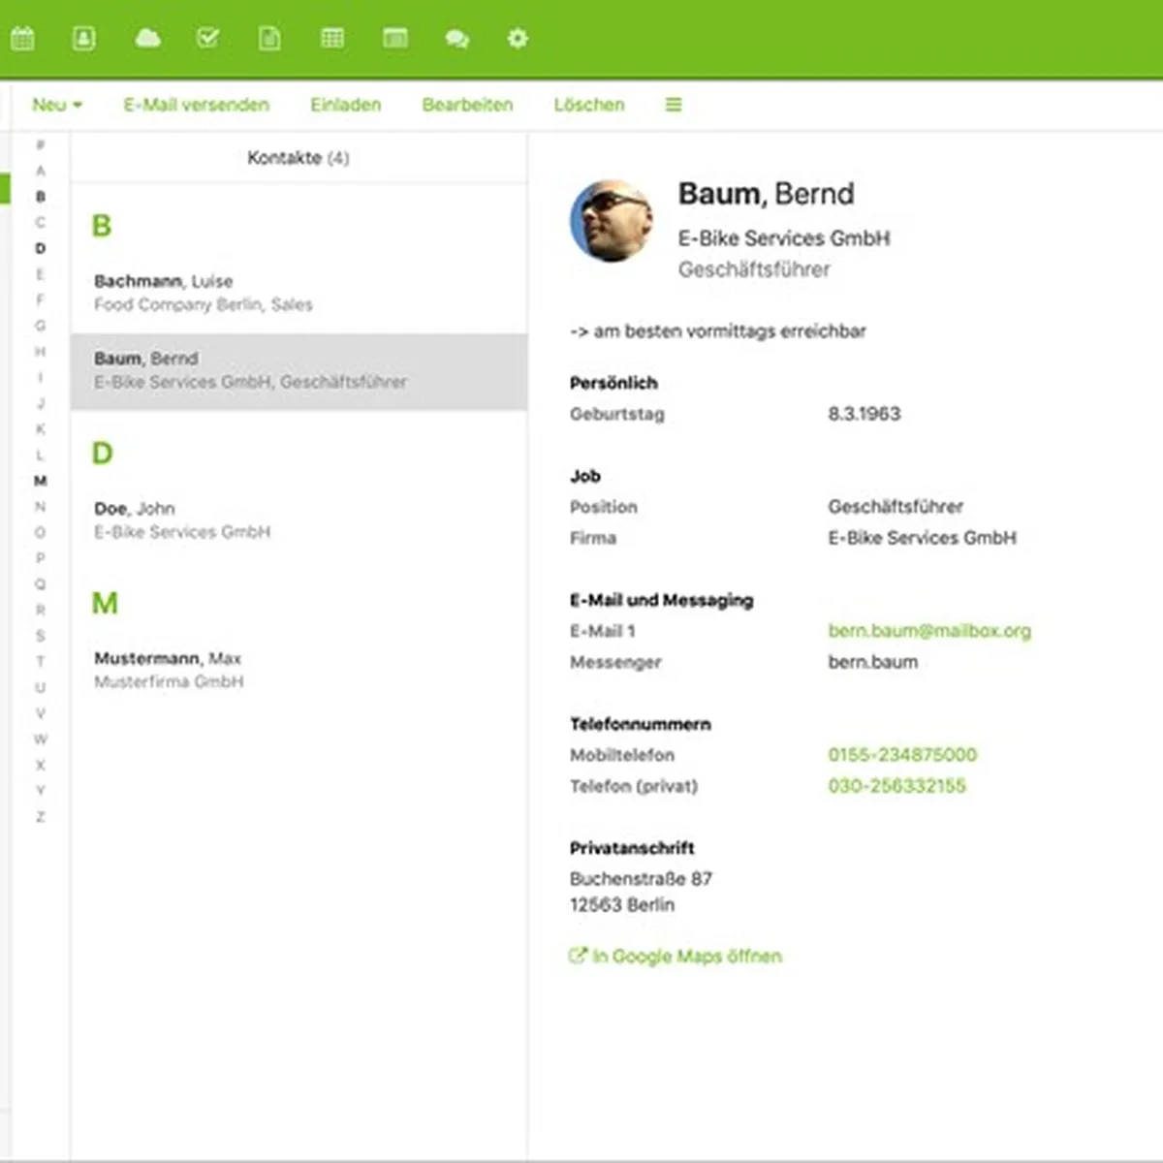Click the address line Buchenstraße 87
Image resolution: width=1163 pixels, height=1163 pixels.
click(x=641, y=879)
